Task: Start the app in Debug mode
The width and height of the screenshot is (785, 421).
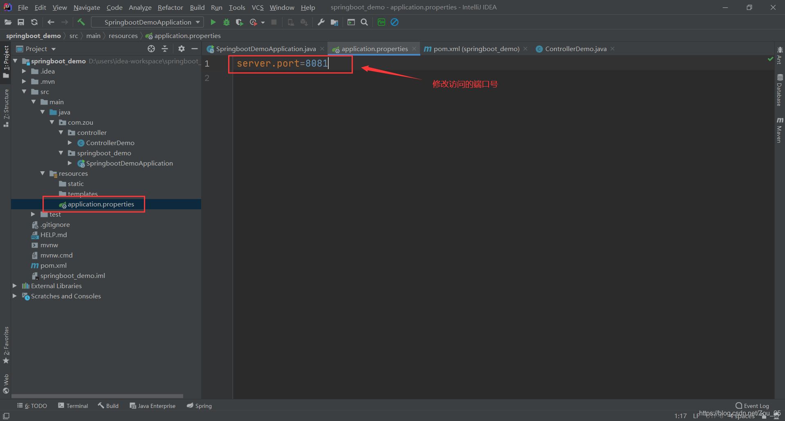Action: coord(227,22)
